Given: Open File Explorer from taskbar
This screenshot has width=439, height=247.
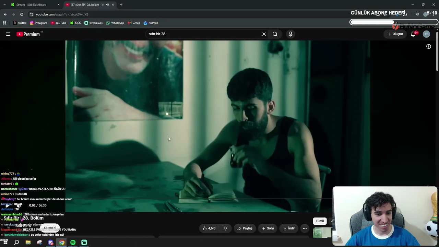Looking at the screenshot, I should 28,243.
